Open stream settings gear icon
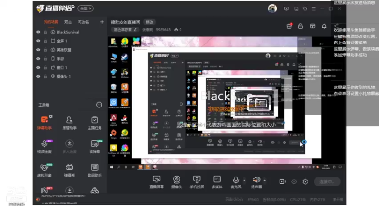Viewport: 379px width, 213px height. coord(305,182)
